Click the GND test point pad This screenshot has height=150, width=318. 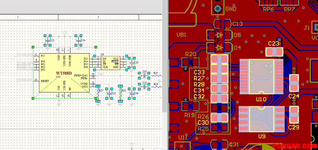click(x=218, y=9)
